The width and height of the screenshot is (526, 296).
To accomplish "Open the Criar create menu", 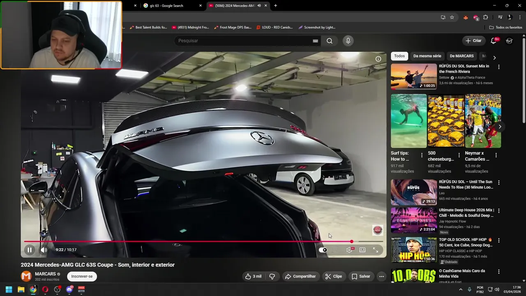I will pos(473,41).
